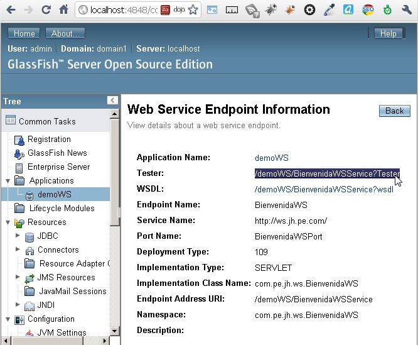Click the Home button
Screen dimensions: 418x345
tap(24, 33)
